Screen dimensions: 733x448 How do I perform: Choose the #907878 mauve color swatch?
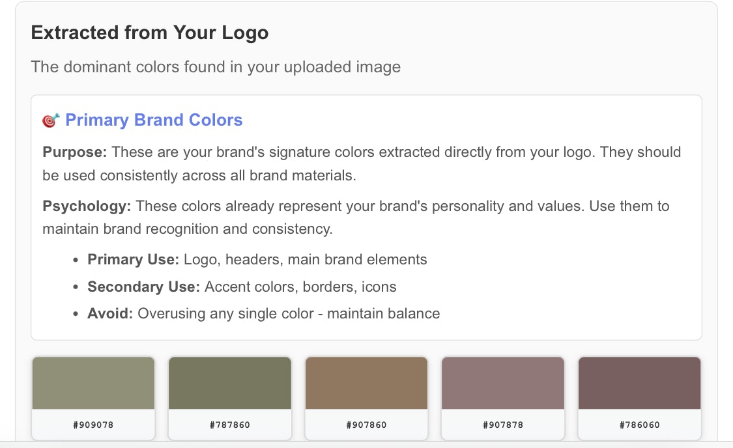coord(503,383)
